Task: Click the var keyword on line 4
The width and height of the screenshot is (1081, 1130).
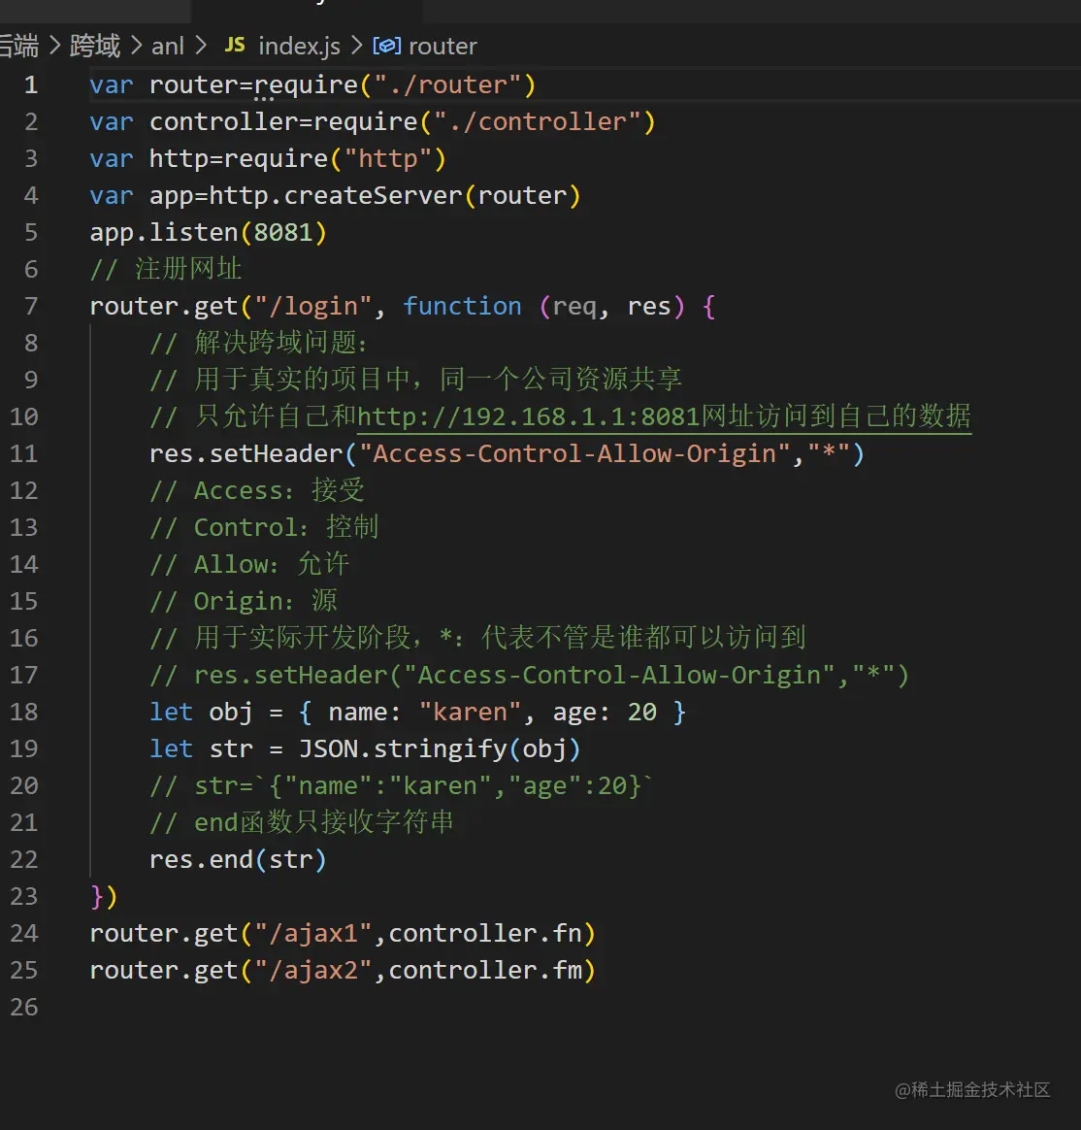Action: 112,195
